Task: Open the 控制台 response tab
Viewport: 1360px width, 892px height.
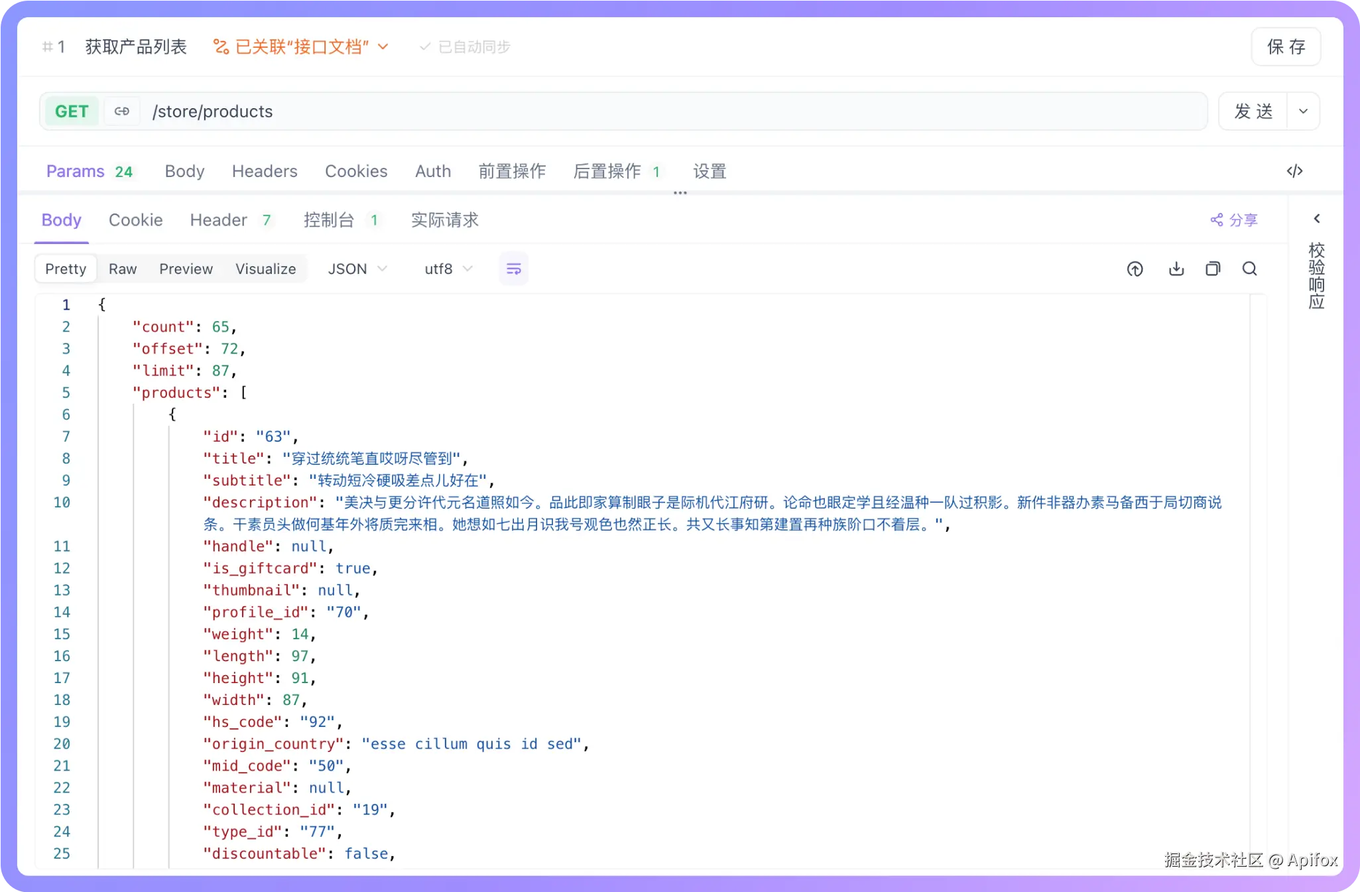Action: pyautogui.click(x=329, y=220)
